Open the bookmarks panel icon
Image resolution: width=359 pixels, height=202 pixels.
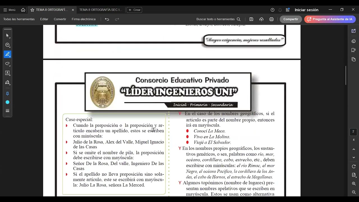(353, 50)
